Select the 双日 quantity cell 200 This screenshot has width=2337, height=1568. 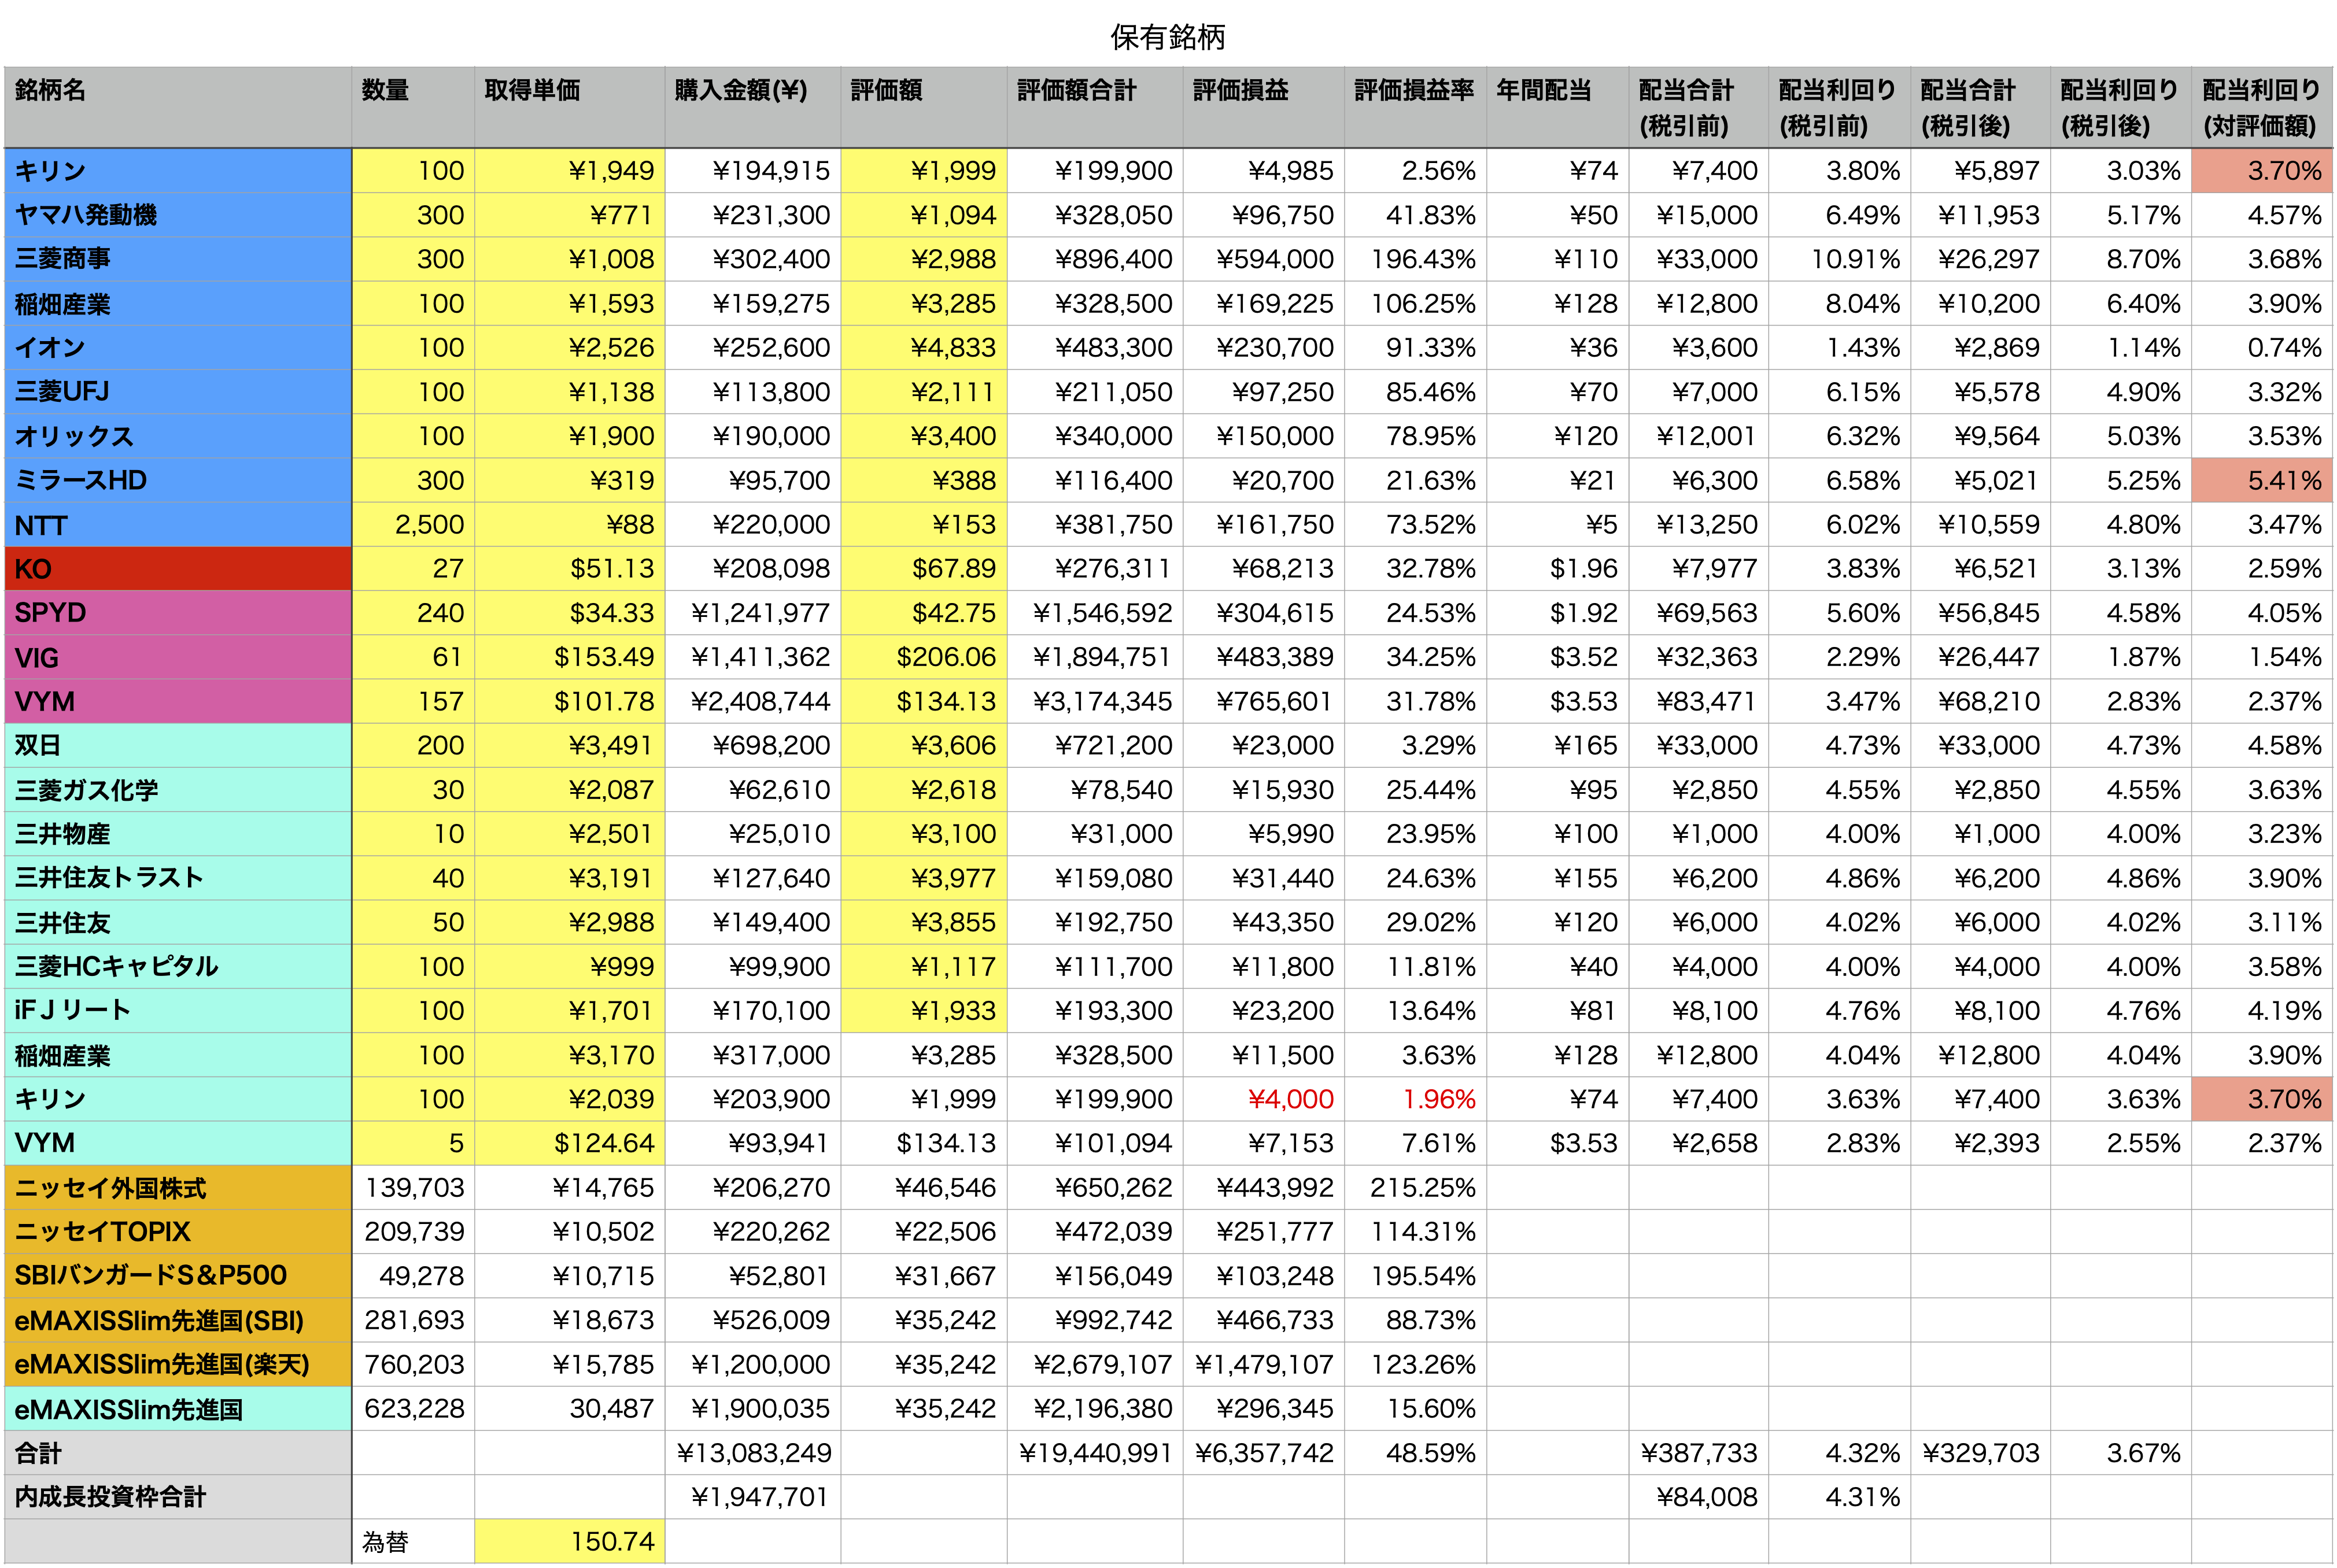(413, 745)
